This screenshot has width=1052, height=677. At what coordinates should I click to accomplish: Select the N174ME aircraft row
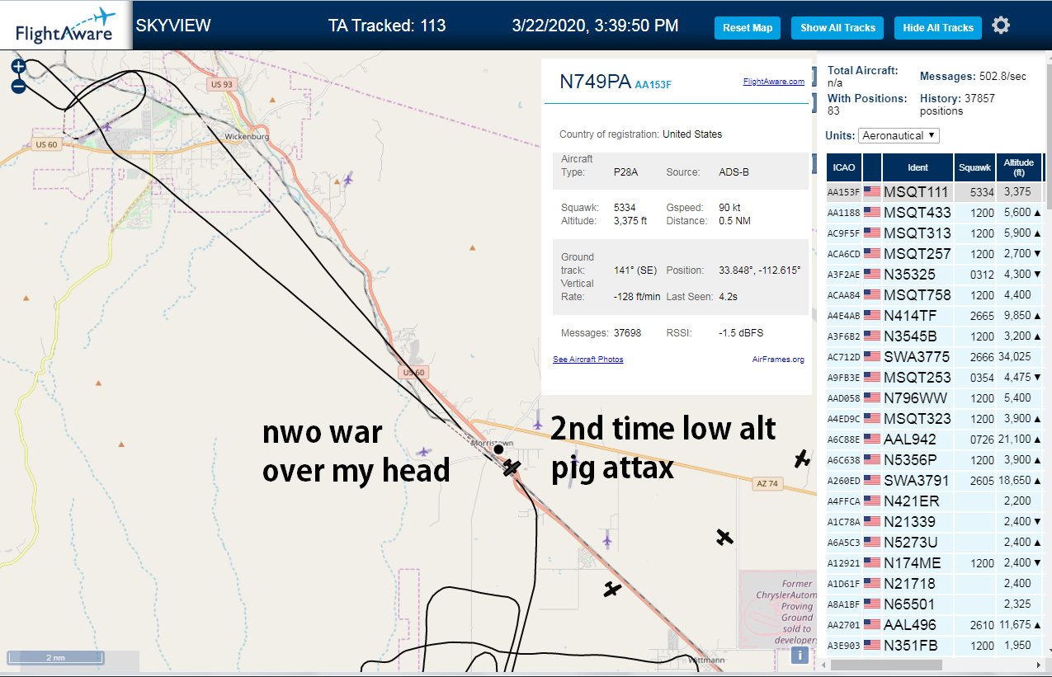[x=934, y=563]
